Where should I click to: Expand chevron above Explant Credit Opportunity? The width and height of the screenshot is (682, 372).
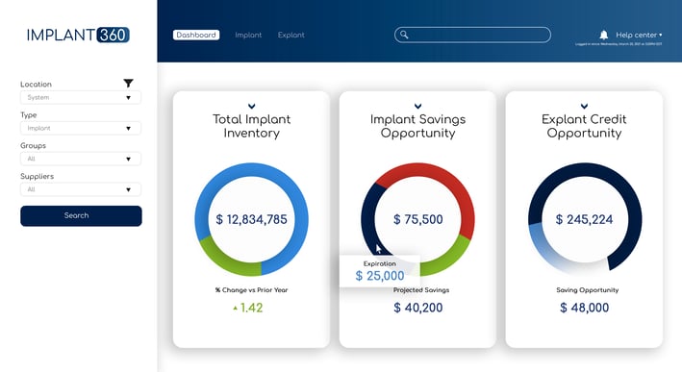584,106
